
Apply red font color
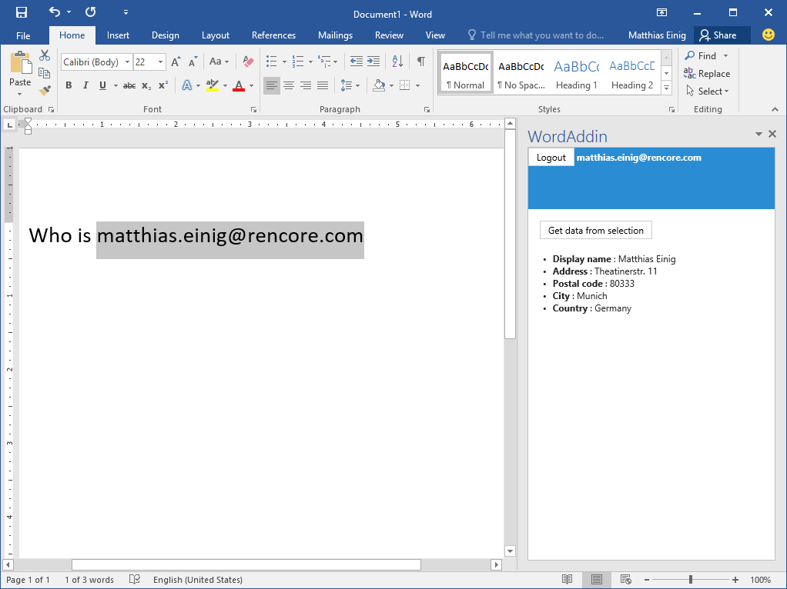coord(239,85)
